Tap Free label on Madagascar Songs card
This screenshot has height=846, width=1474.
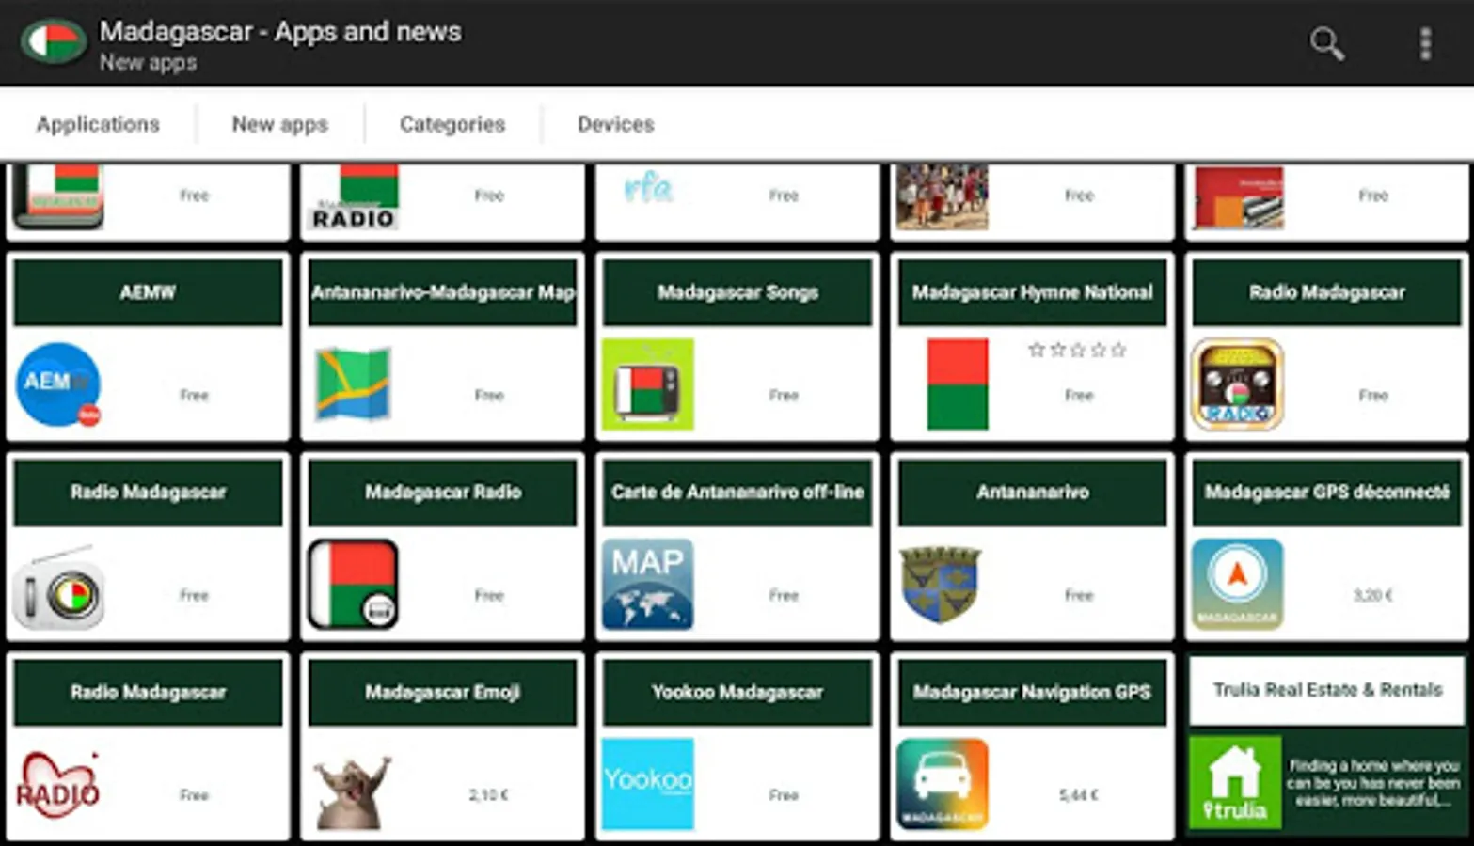pos(784,395)
